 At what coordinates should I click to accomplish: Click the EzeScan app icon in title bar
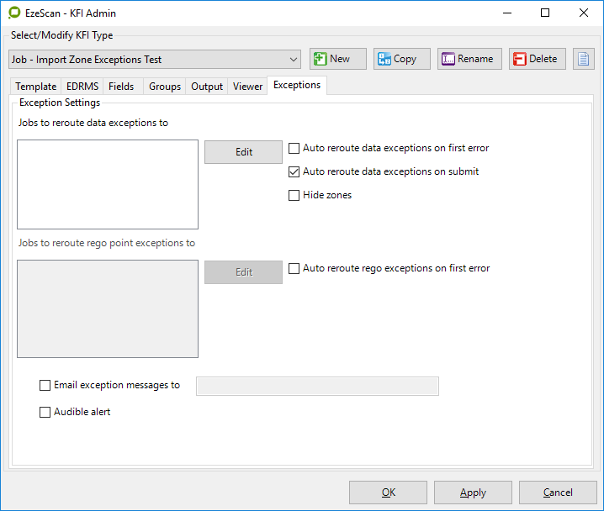13,13
